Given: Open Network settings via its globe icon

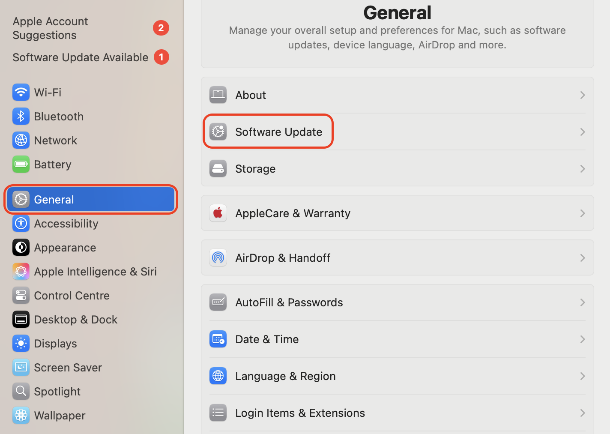Looking at the screenshot, I should point(21,140).
